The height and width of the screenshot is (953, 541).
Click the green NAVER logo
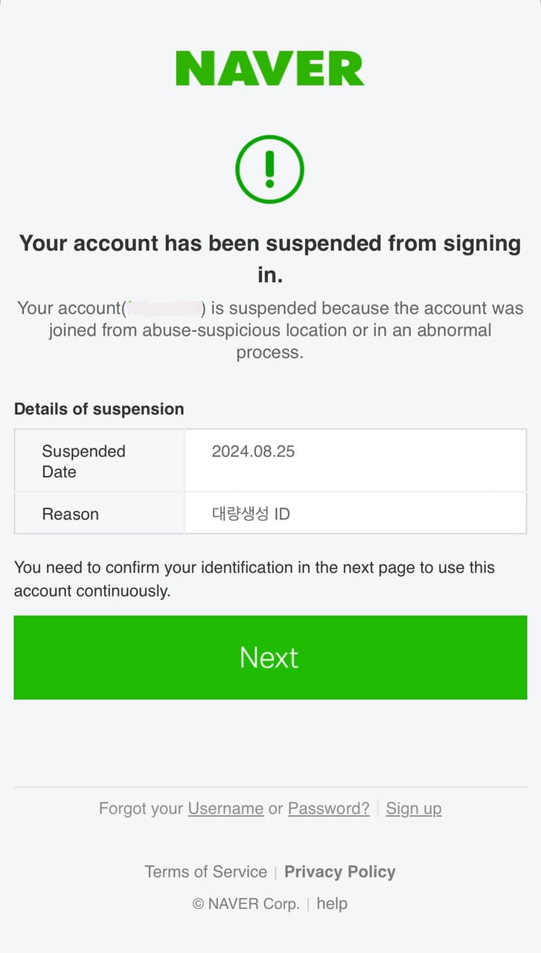[269, 68]
